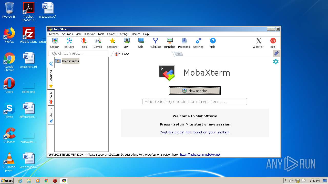Open the Macros menu
The height and width of the screenshot is (184, 328).
point(136,34)
